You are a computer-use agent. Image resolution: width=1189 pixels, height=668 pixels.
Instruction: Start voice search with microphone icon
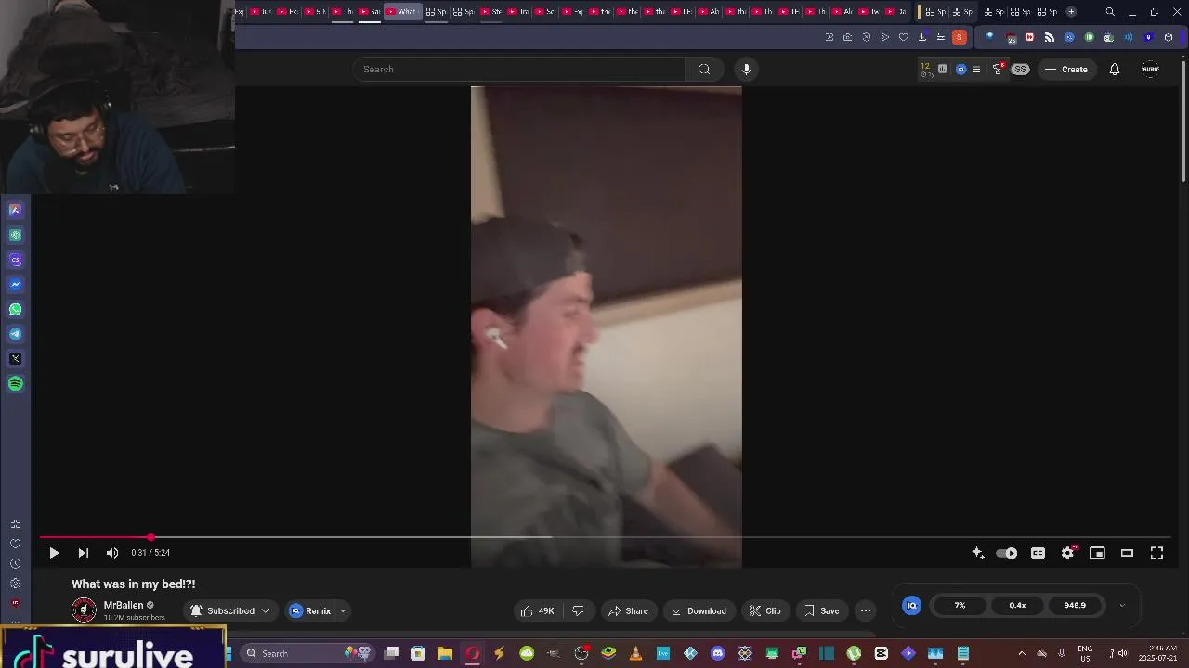746,69
